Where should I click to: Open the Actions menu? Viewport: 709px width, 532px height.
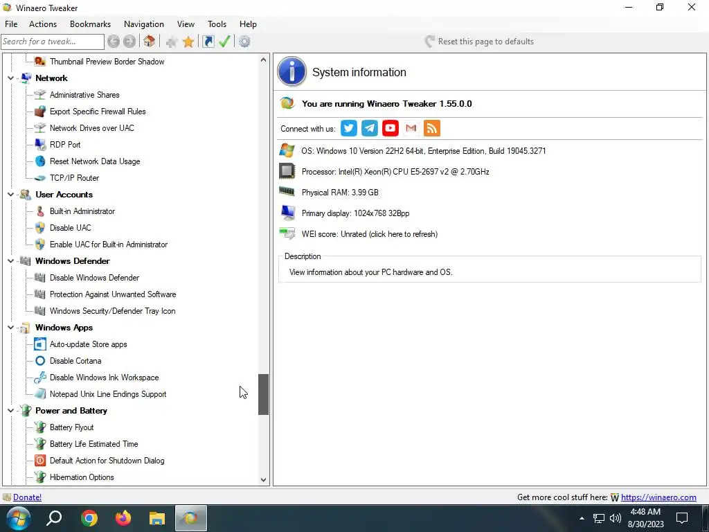(x=43, y=24)
